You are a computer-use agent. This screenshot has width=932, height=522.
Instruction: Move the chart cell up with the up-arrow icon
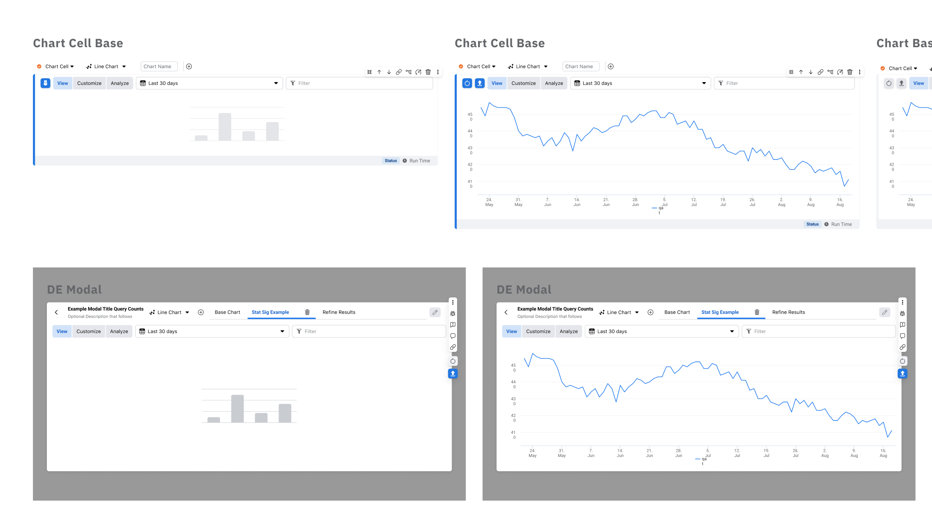pyautogui.click(x=379, y=72)
